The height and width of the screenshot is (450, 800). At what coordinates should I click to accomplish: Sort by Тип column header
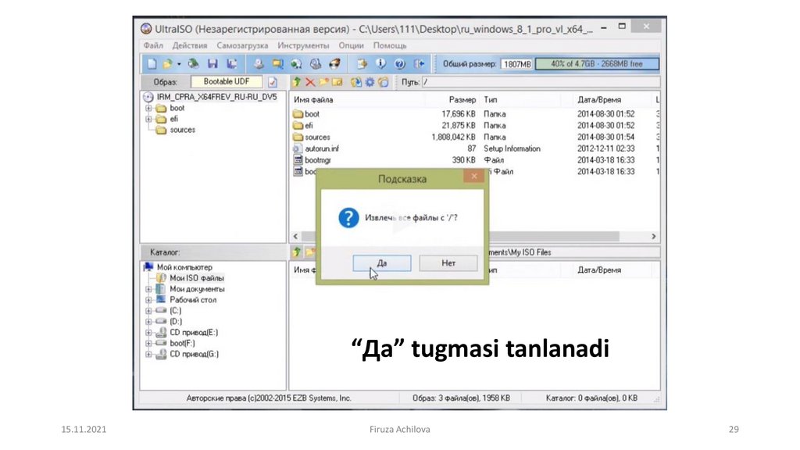click(x=491, y=100)
